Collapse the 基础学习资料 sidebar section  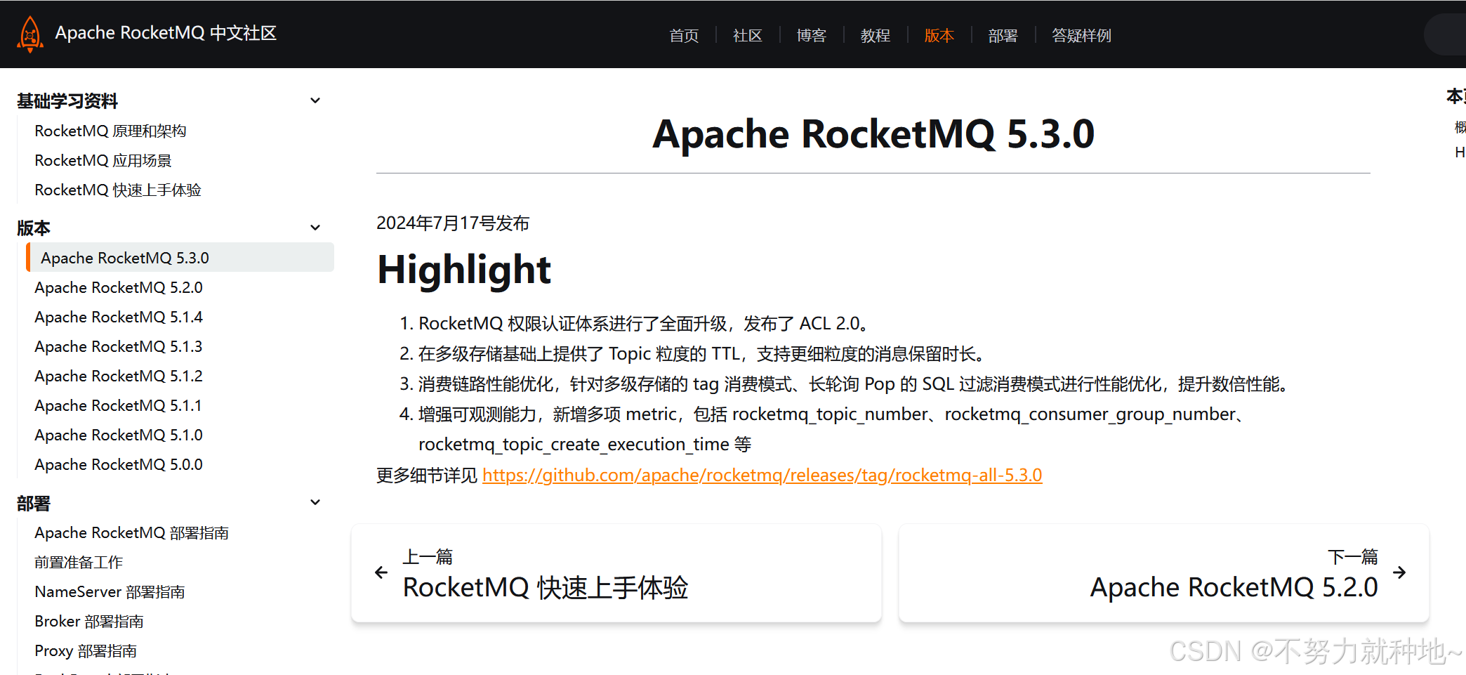click(315, 100)
